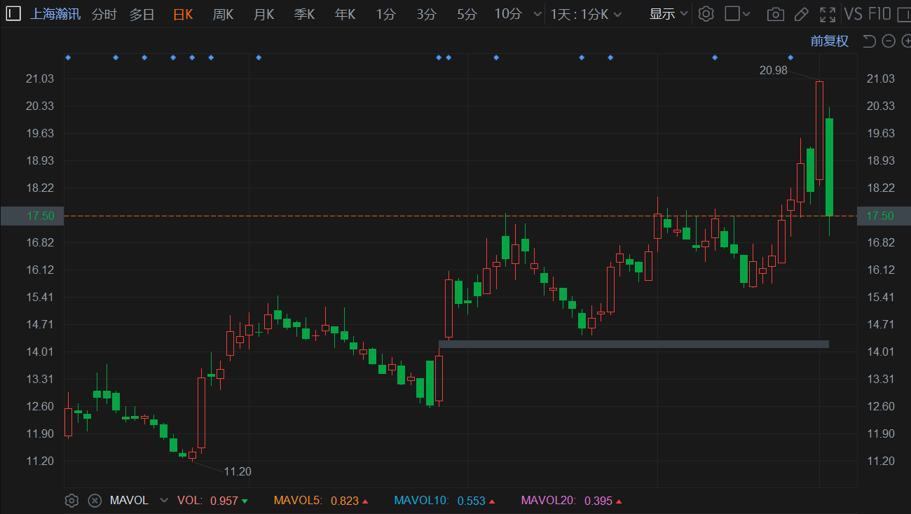Toggle 前复权 price adjustment
Image resolution: width=911 pixels, height=514 pixels.
(x=829, y=41)
